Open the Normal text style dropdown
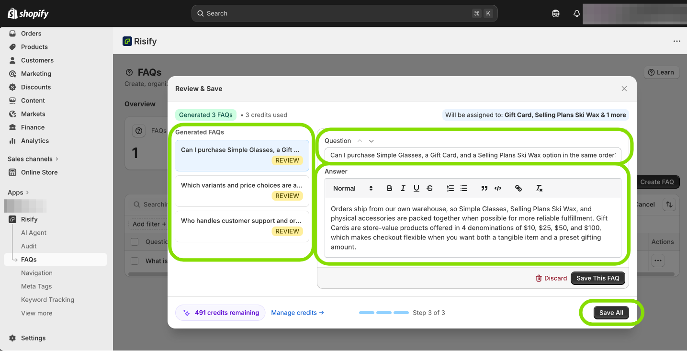Image resolution: width=687 pixels, height=351 pixels. 352,188
